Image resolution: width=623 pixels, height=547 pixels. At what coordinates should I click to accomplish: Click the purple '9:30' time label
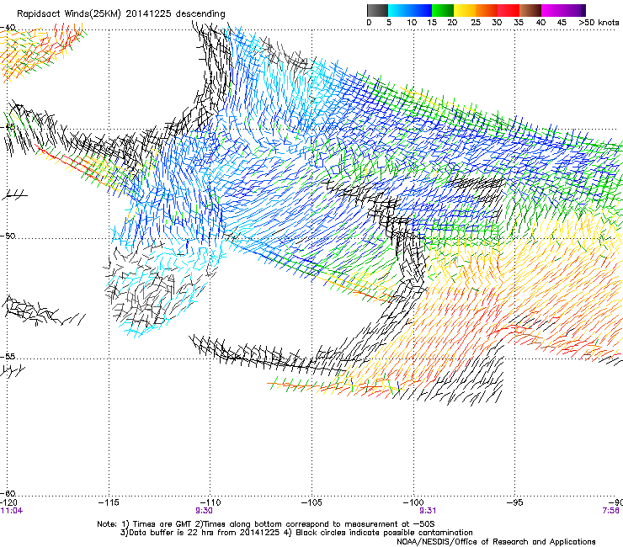pyautogui.click(x=204, y=511)
